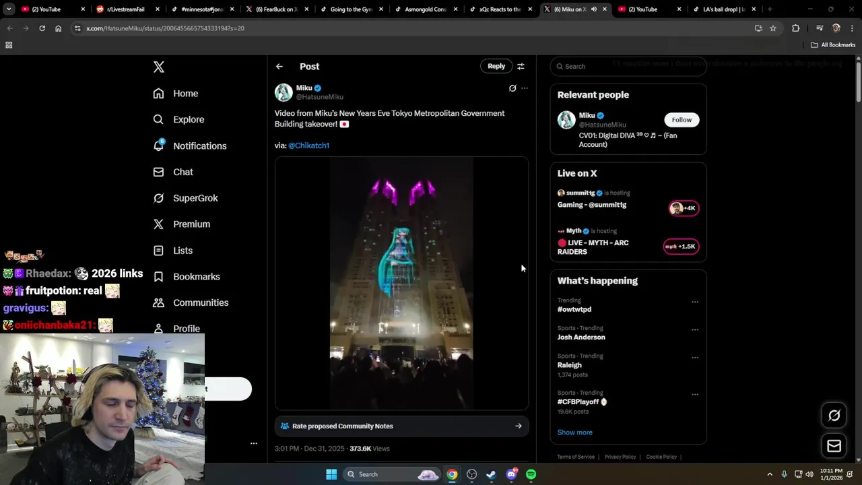Open SuperGrok in the sidebar
The height and width of the screenshot is (485, 862).
click(185, 198)
